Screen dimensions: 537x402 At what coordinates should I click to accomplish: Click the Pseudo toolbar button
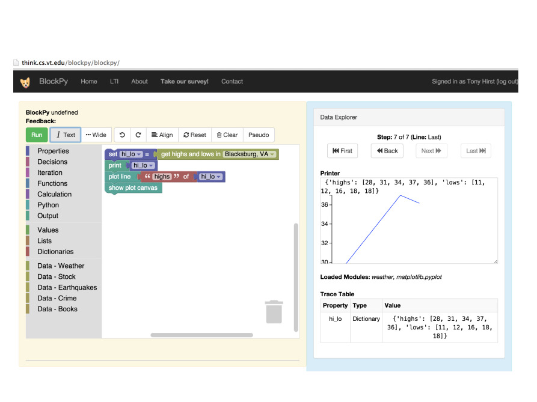click(x=259, y=135)
